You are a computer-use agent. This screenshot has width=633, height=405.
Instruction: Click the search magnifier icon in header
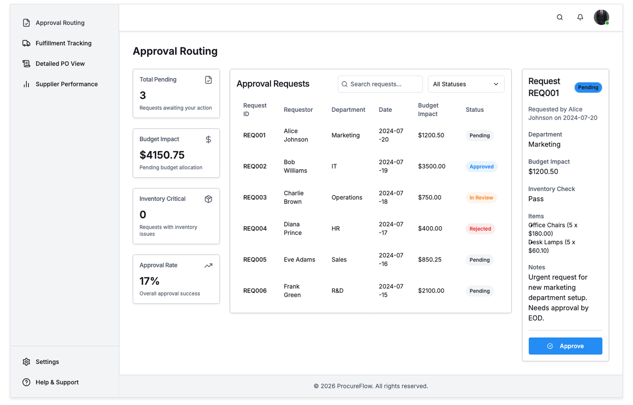pos(559,17)
